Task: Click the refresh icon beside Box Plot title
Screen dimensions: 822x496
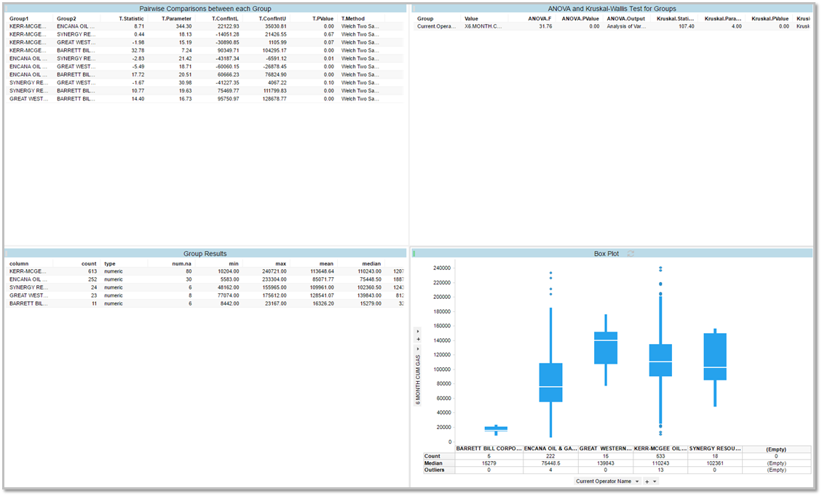Action: pos(631,254)
